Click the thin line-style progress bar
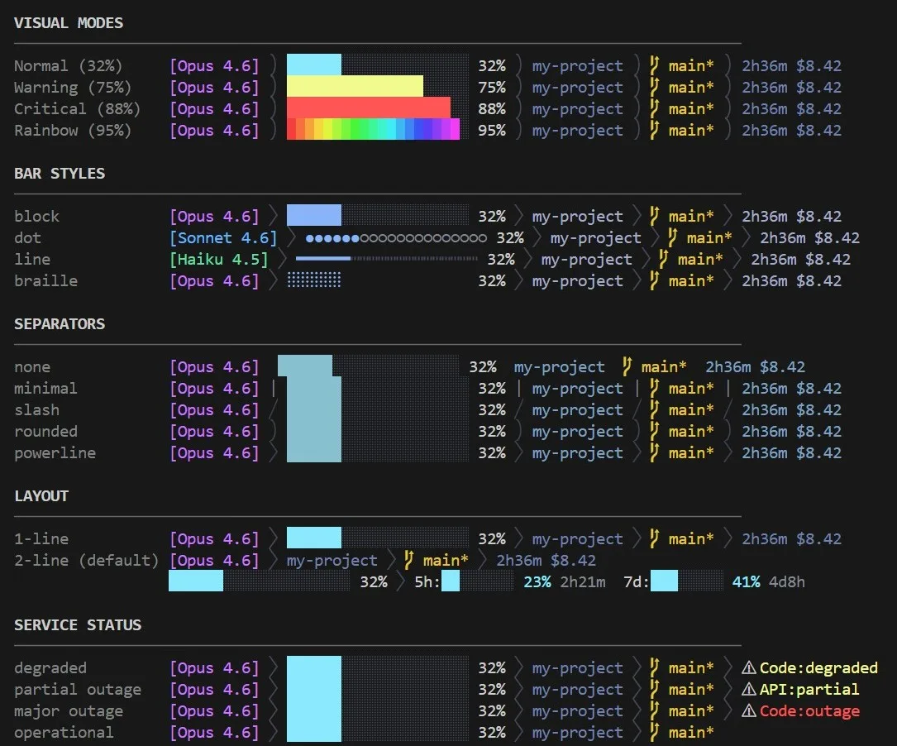 pos(387,259)
